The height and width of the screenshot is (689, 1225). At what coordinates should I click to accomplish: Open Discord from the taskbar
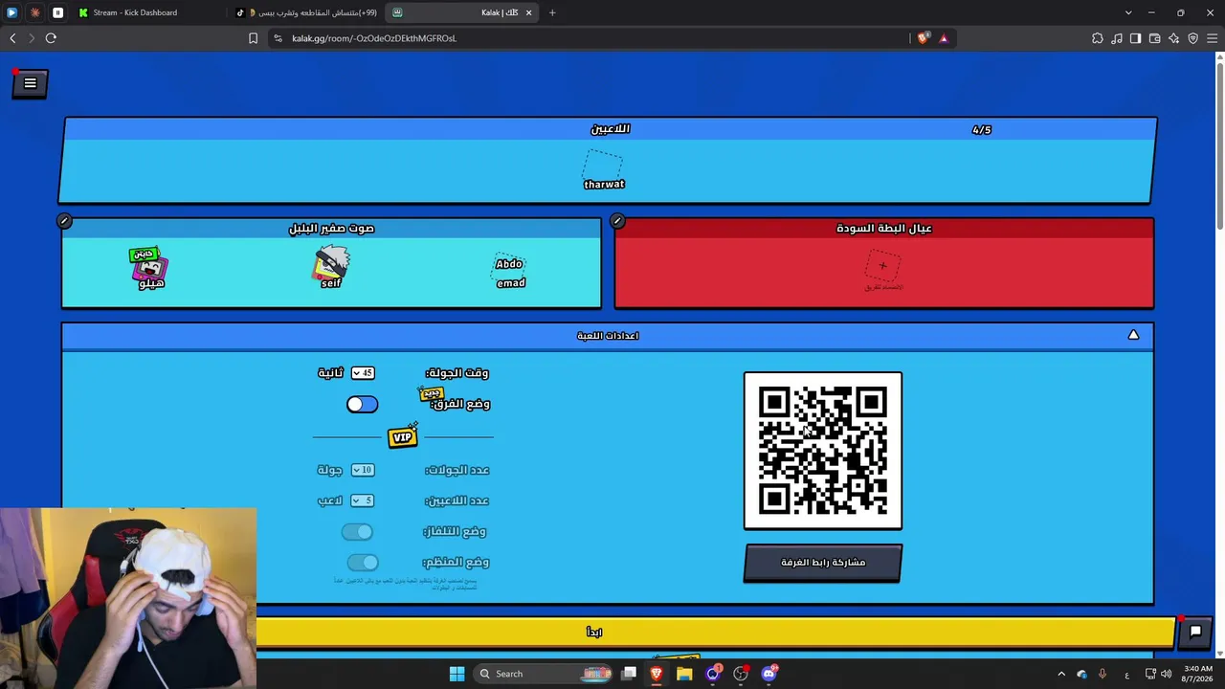[x=768, y=674]
